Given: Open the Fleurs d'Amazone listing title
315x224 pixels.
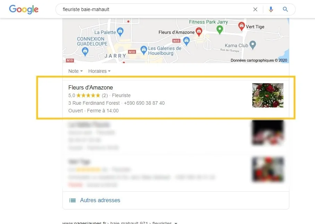Looking at the screenshot, I should [x=91, y=87].
